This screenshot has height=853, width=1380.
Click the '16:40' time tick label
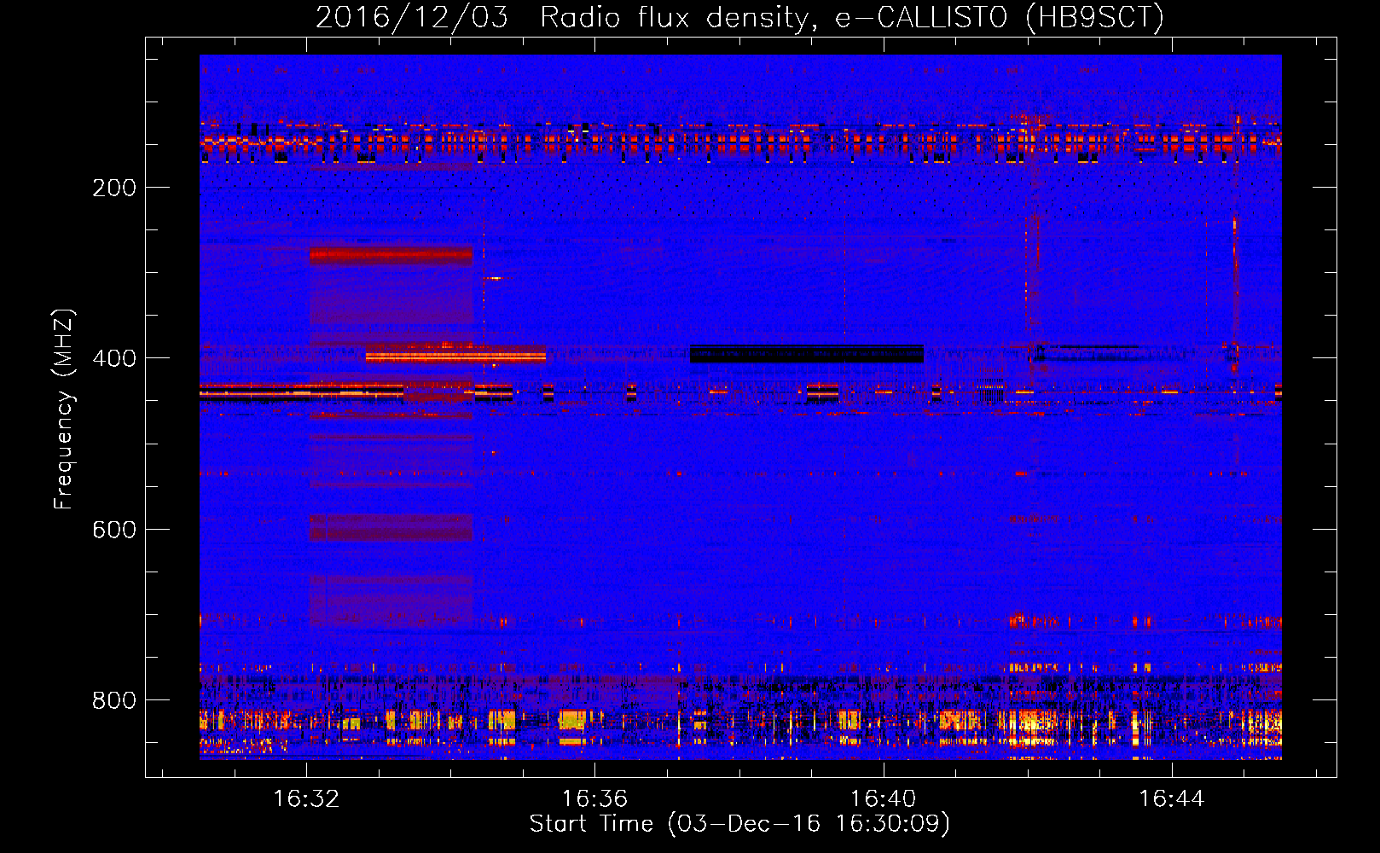tap(883, 798)
